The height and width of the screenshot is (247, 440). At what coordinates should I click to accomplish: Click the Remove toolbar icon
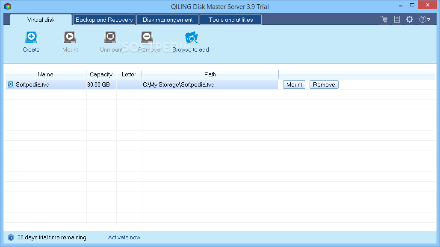pyautogui.click(x=147, y=37)
